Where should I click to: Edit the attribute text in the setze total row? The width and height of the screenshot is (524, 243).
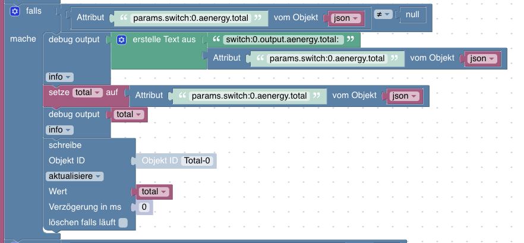250,96
